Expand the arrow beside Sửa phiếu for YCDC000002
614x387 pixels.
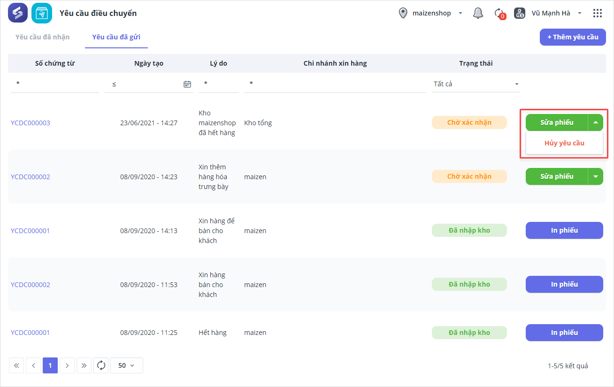point(595,176)
